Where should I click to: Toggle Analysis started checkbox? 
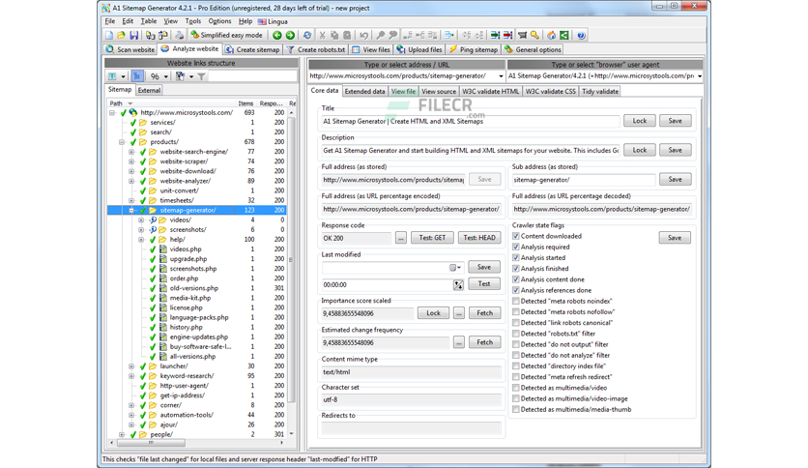pyautogui.click(x=516, y=258)
